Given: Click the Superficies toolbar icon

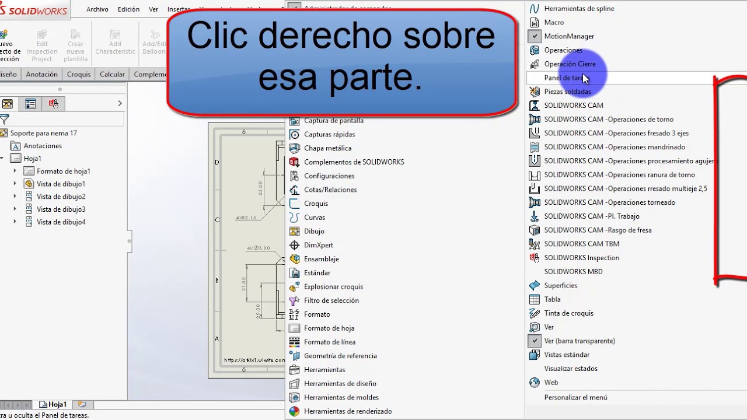Looking at the screenshot, I should coord(534,285).
